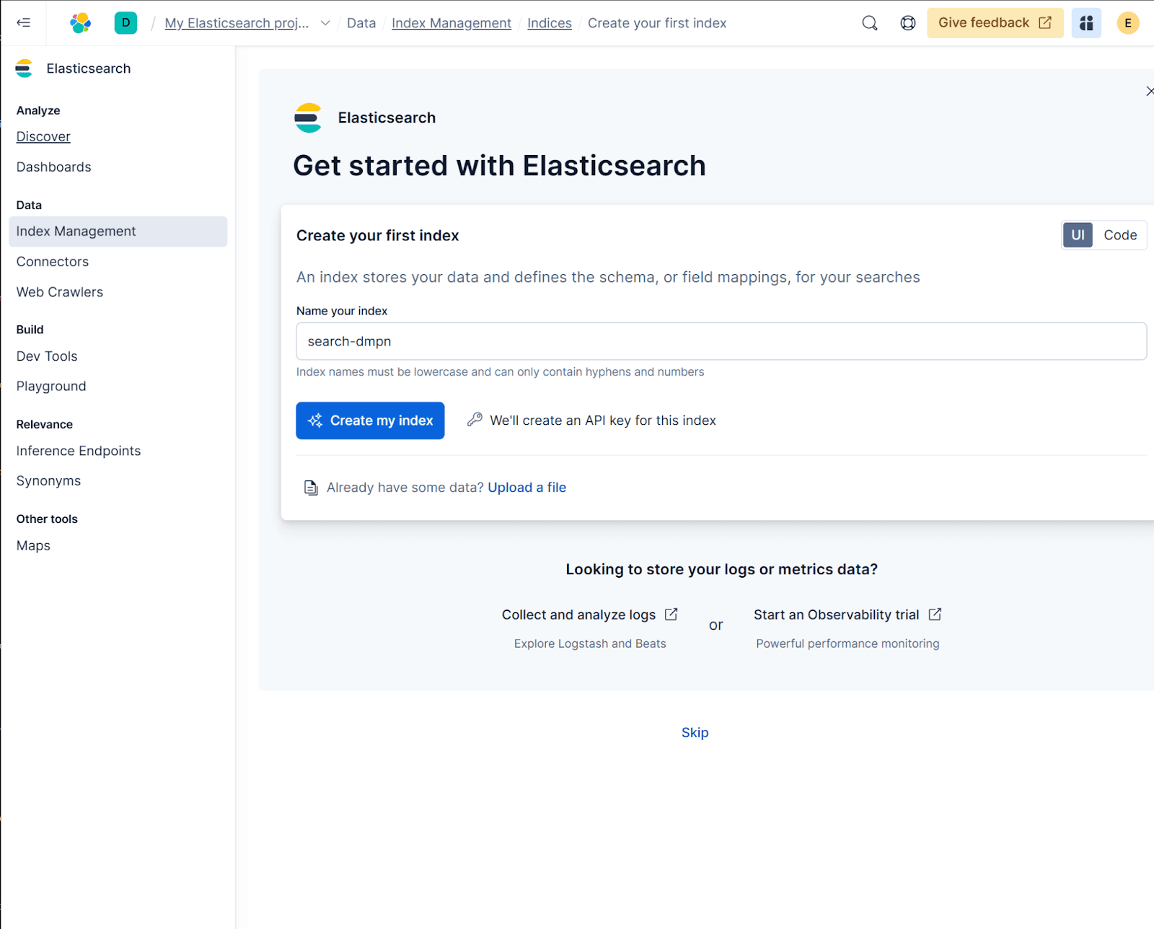
Task: Click Create my index button
Action: tap(370, 421)
